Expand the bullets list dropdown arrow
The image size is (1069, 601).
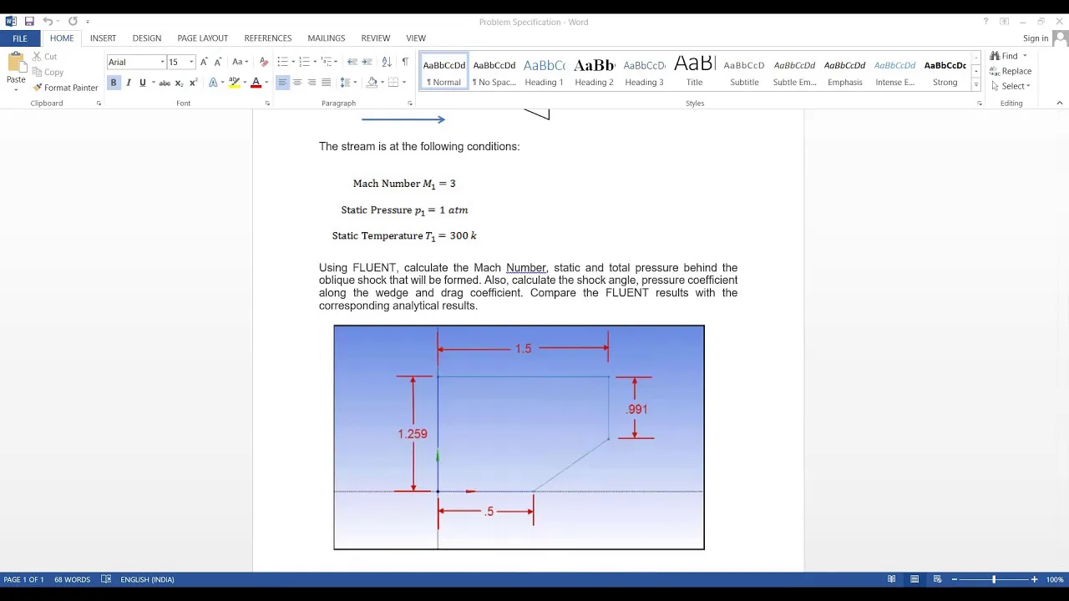tap(293, 62)
